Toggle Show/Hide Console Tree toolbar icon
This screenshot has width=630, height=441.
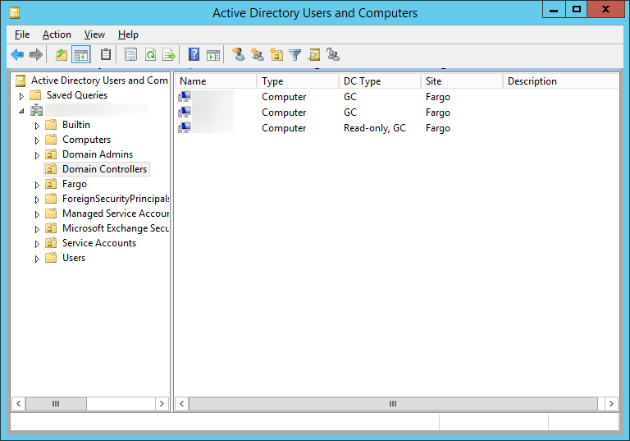tap(81, 54)
